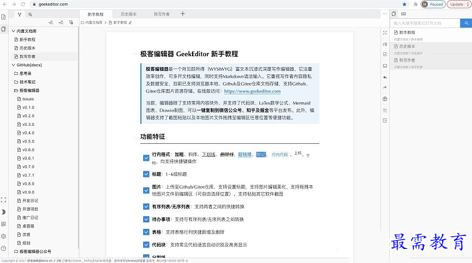Uncheck the 代码块 checkbox
This screenshot has height=263, width=472.
[x=146, y=245]
